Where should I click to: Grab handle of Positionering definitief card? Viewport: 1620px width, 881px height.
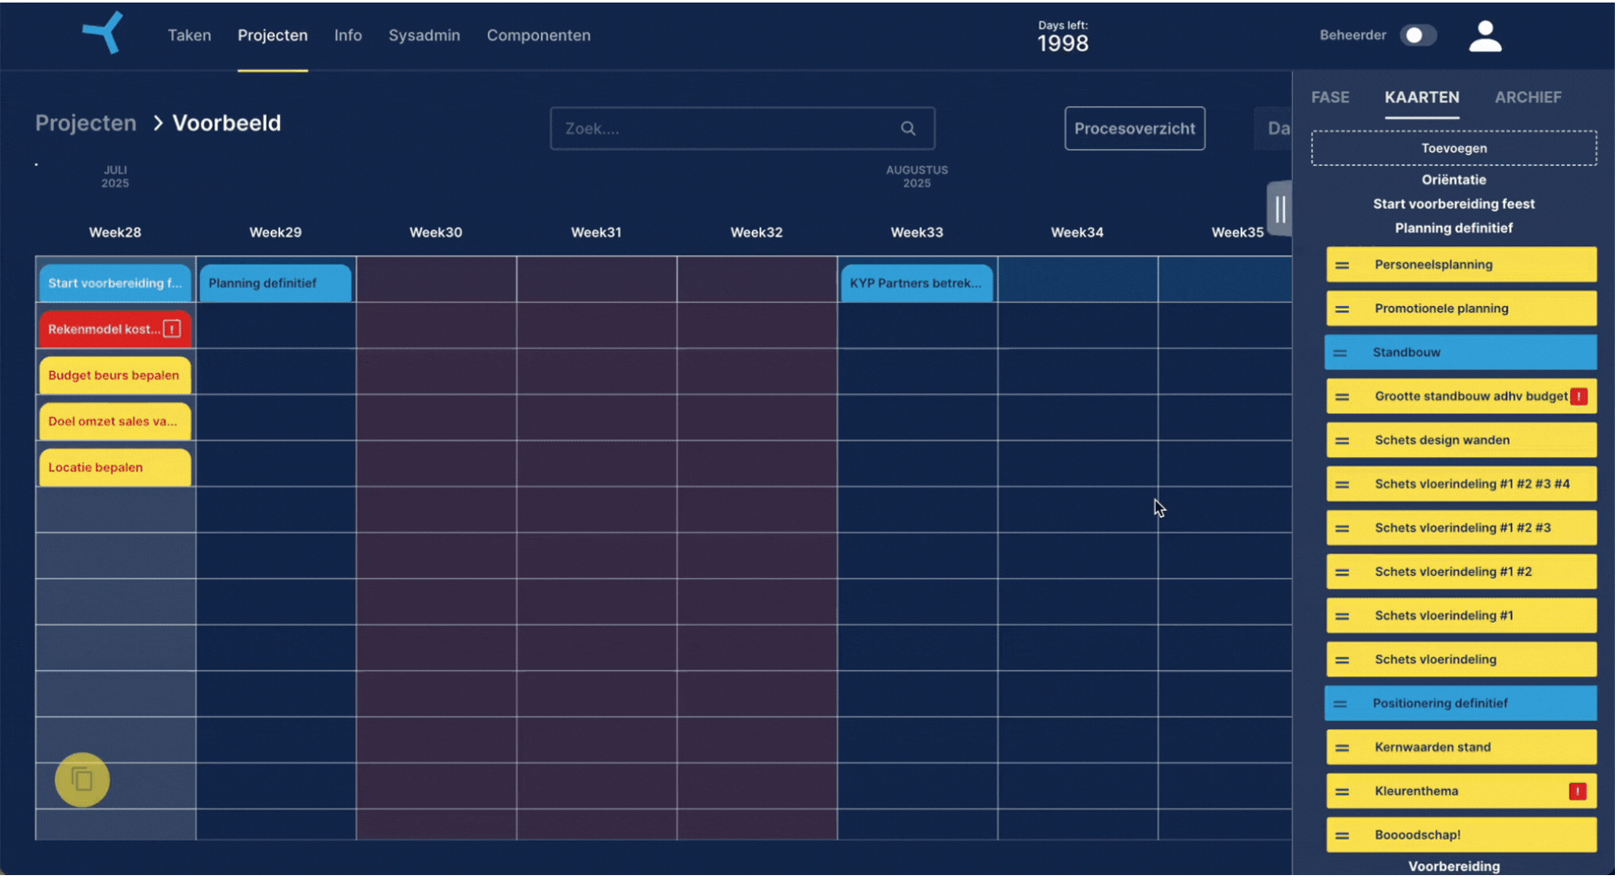tap(1340, 703)
